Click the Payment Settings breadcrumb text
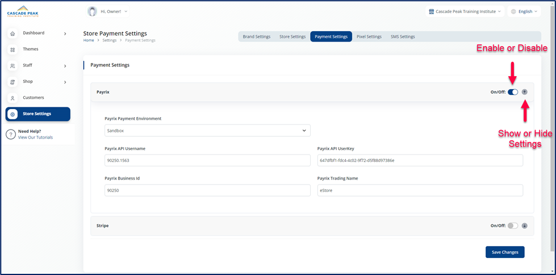 point(140,40)
